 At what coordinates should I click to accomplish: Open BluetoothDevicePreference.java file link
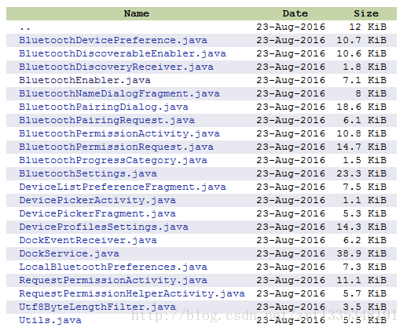113,40
